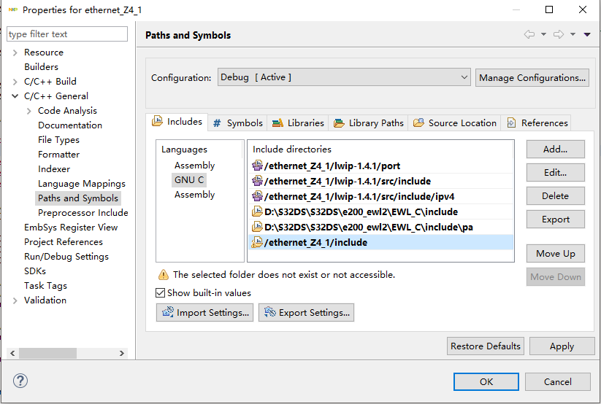Screen dimensions: 601x404
Task: Open the Library Paths tab
Action: pyautogui.click(x=369, y=123)
